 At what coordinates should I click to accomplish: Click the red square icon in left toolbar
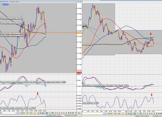[43, 113]
